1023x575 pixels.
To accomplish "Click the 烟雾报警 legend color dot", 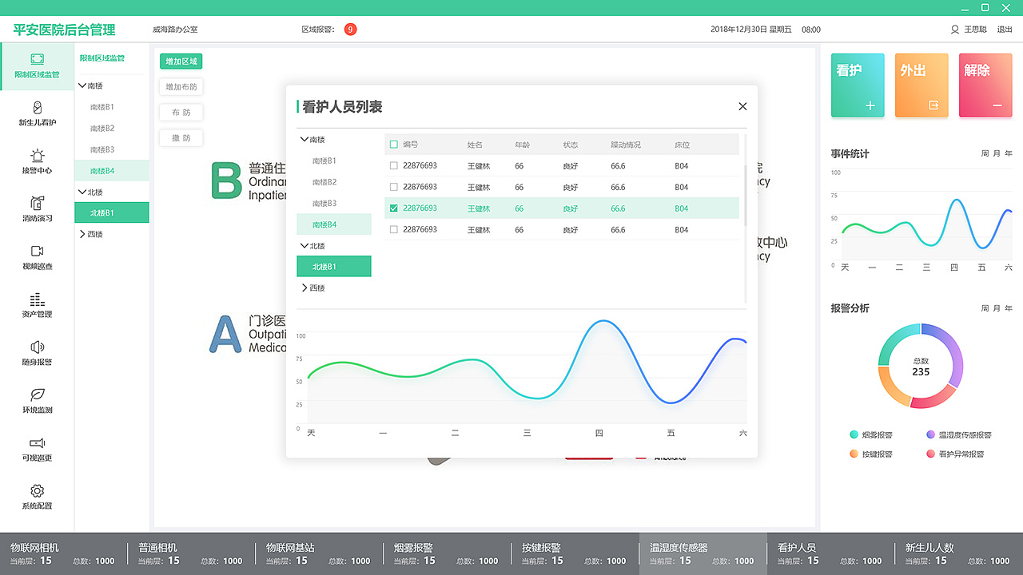I will (x=854, y=435).
